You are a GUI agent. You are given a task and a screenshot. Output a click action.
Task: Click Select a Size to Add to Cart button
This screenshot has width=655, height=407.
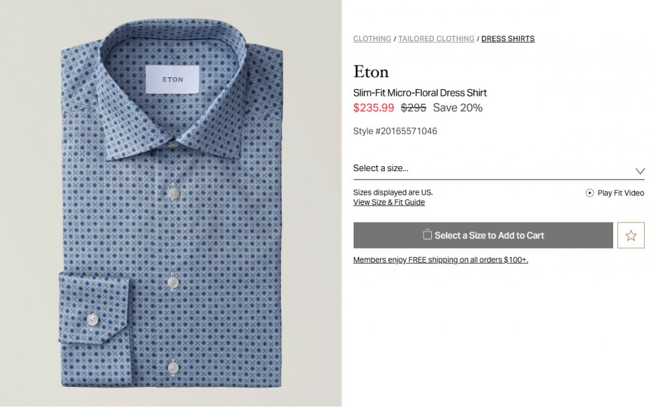pyautogui.click(x=483, y=235)
